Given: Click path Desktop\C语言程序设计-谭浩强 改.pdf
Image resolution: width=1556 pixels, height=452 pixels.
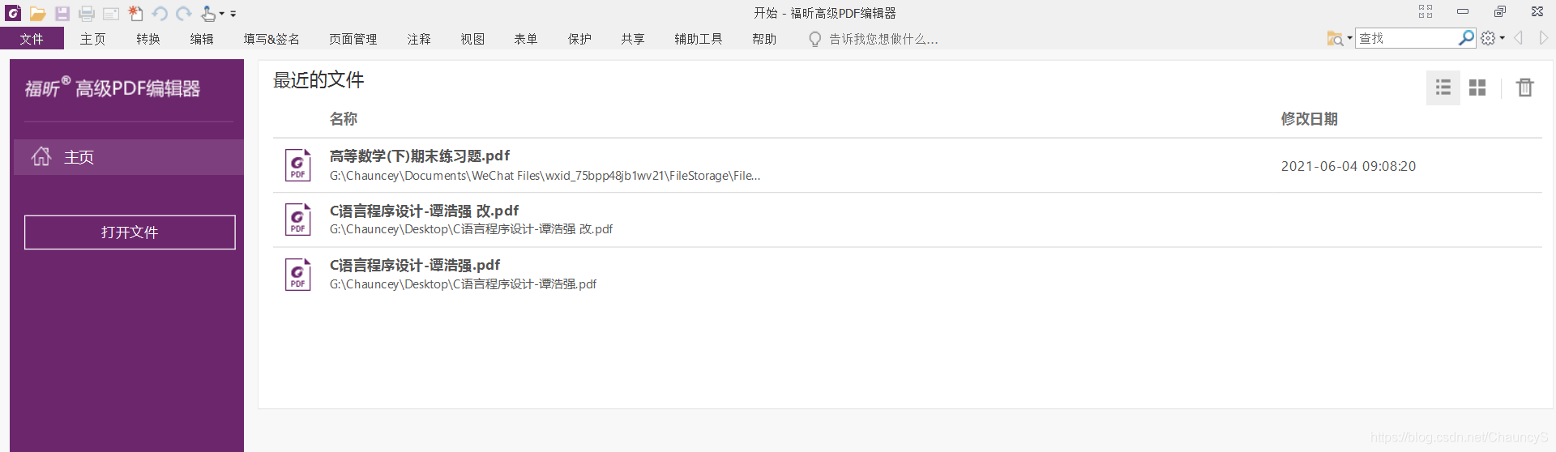Looking at the screenshot, I should [471, 229].
